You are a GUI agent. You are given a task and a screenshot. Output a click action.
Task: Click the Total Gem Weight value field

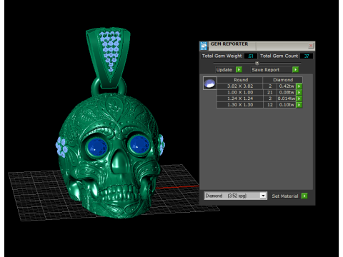251,56
